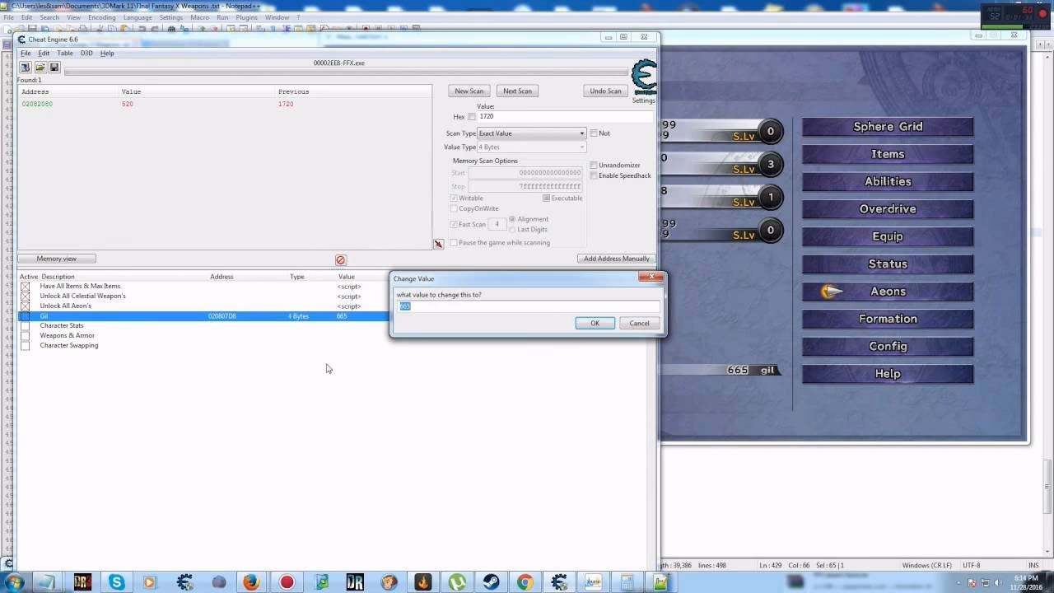Image resolution: width=1054 pixels, height=593 pixels.
Task: Select Overdrive in the game menu
Action: click(888, 209)
